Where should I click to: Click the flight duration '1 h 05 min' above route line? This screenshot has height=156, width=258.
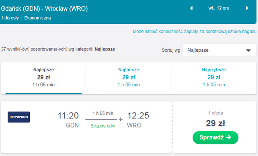tap(103, 113)
